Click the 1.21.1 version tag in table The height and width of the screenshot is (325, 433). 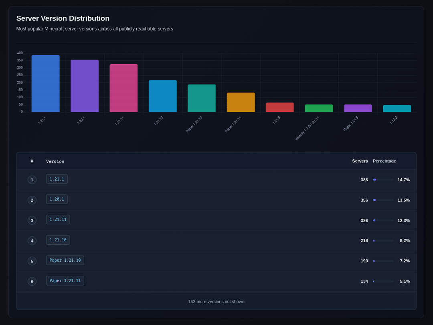(x=57, y=179)
